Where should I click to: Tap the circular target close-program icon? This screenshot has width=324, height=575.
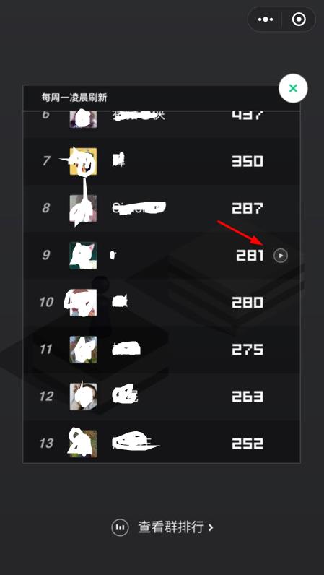click(x=299, y=20)
